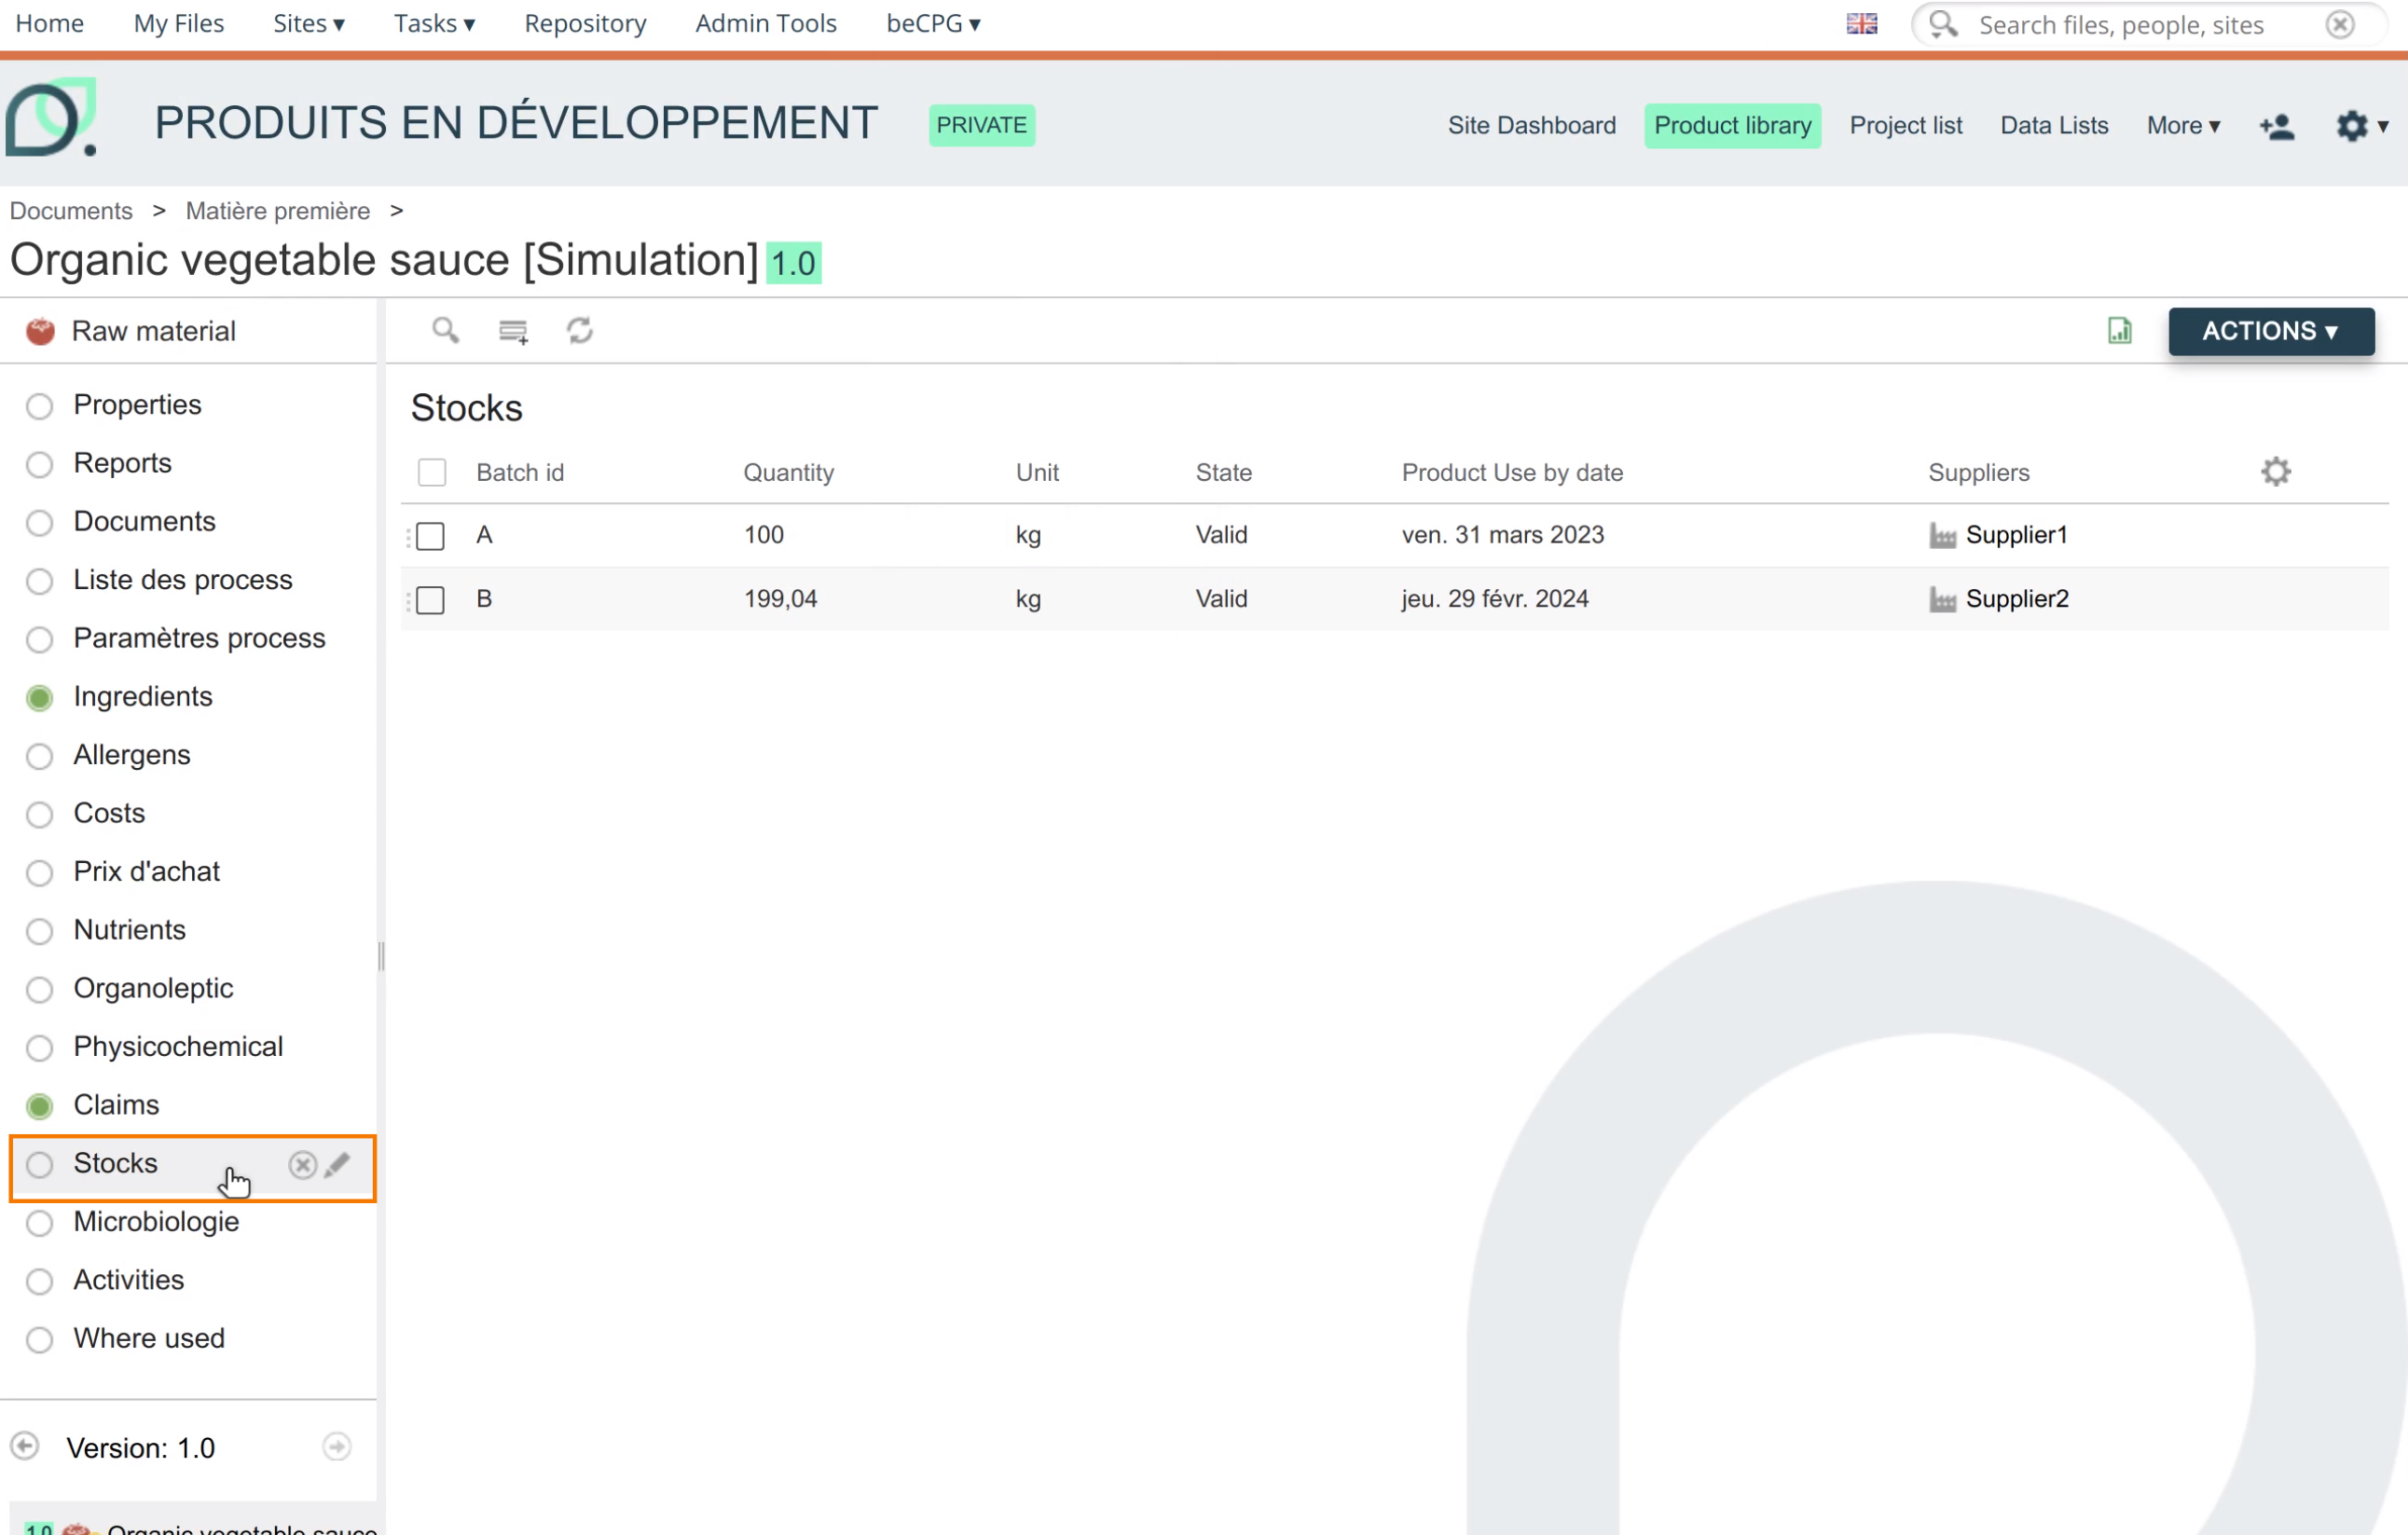Sort by the Quantity column header

[x=788, y=473]
